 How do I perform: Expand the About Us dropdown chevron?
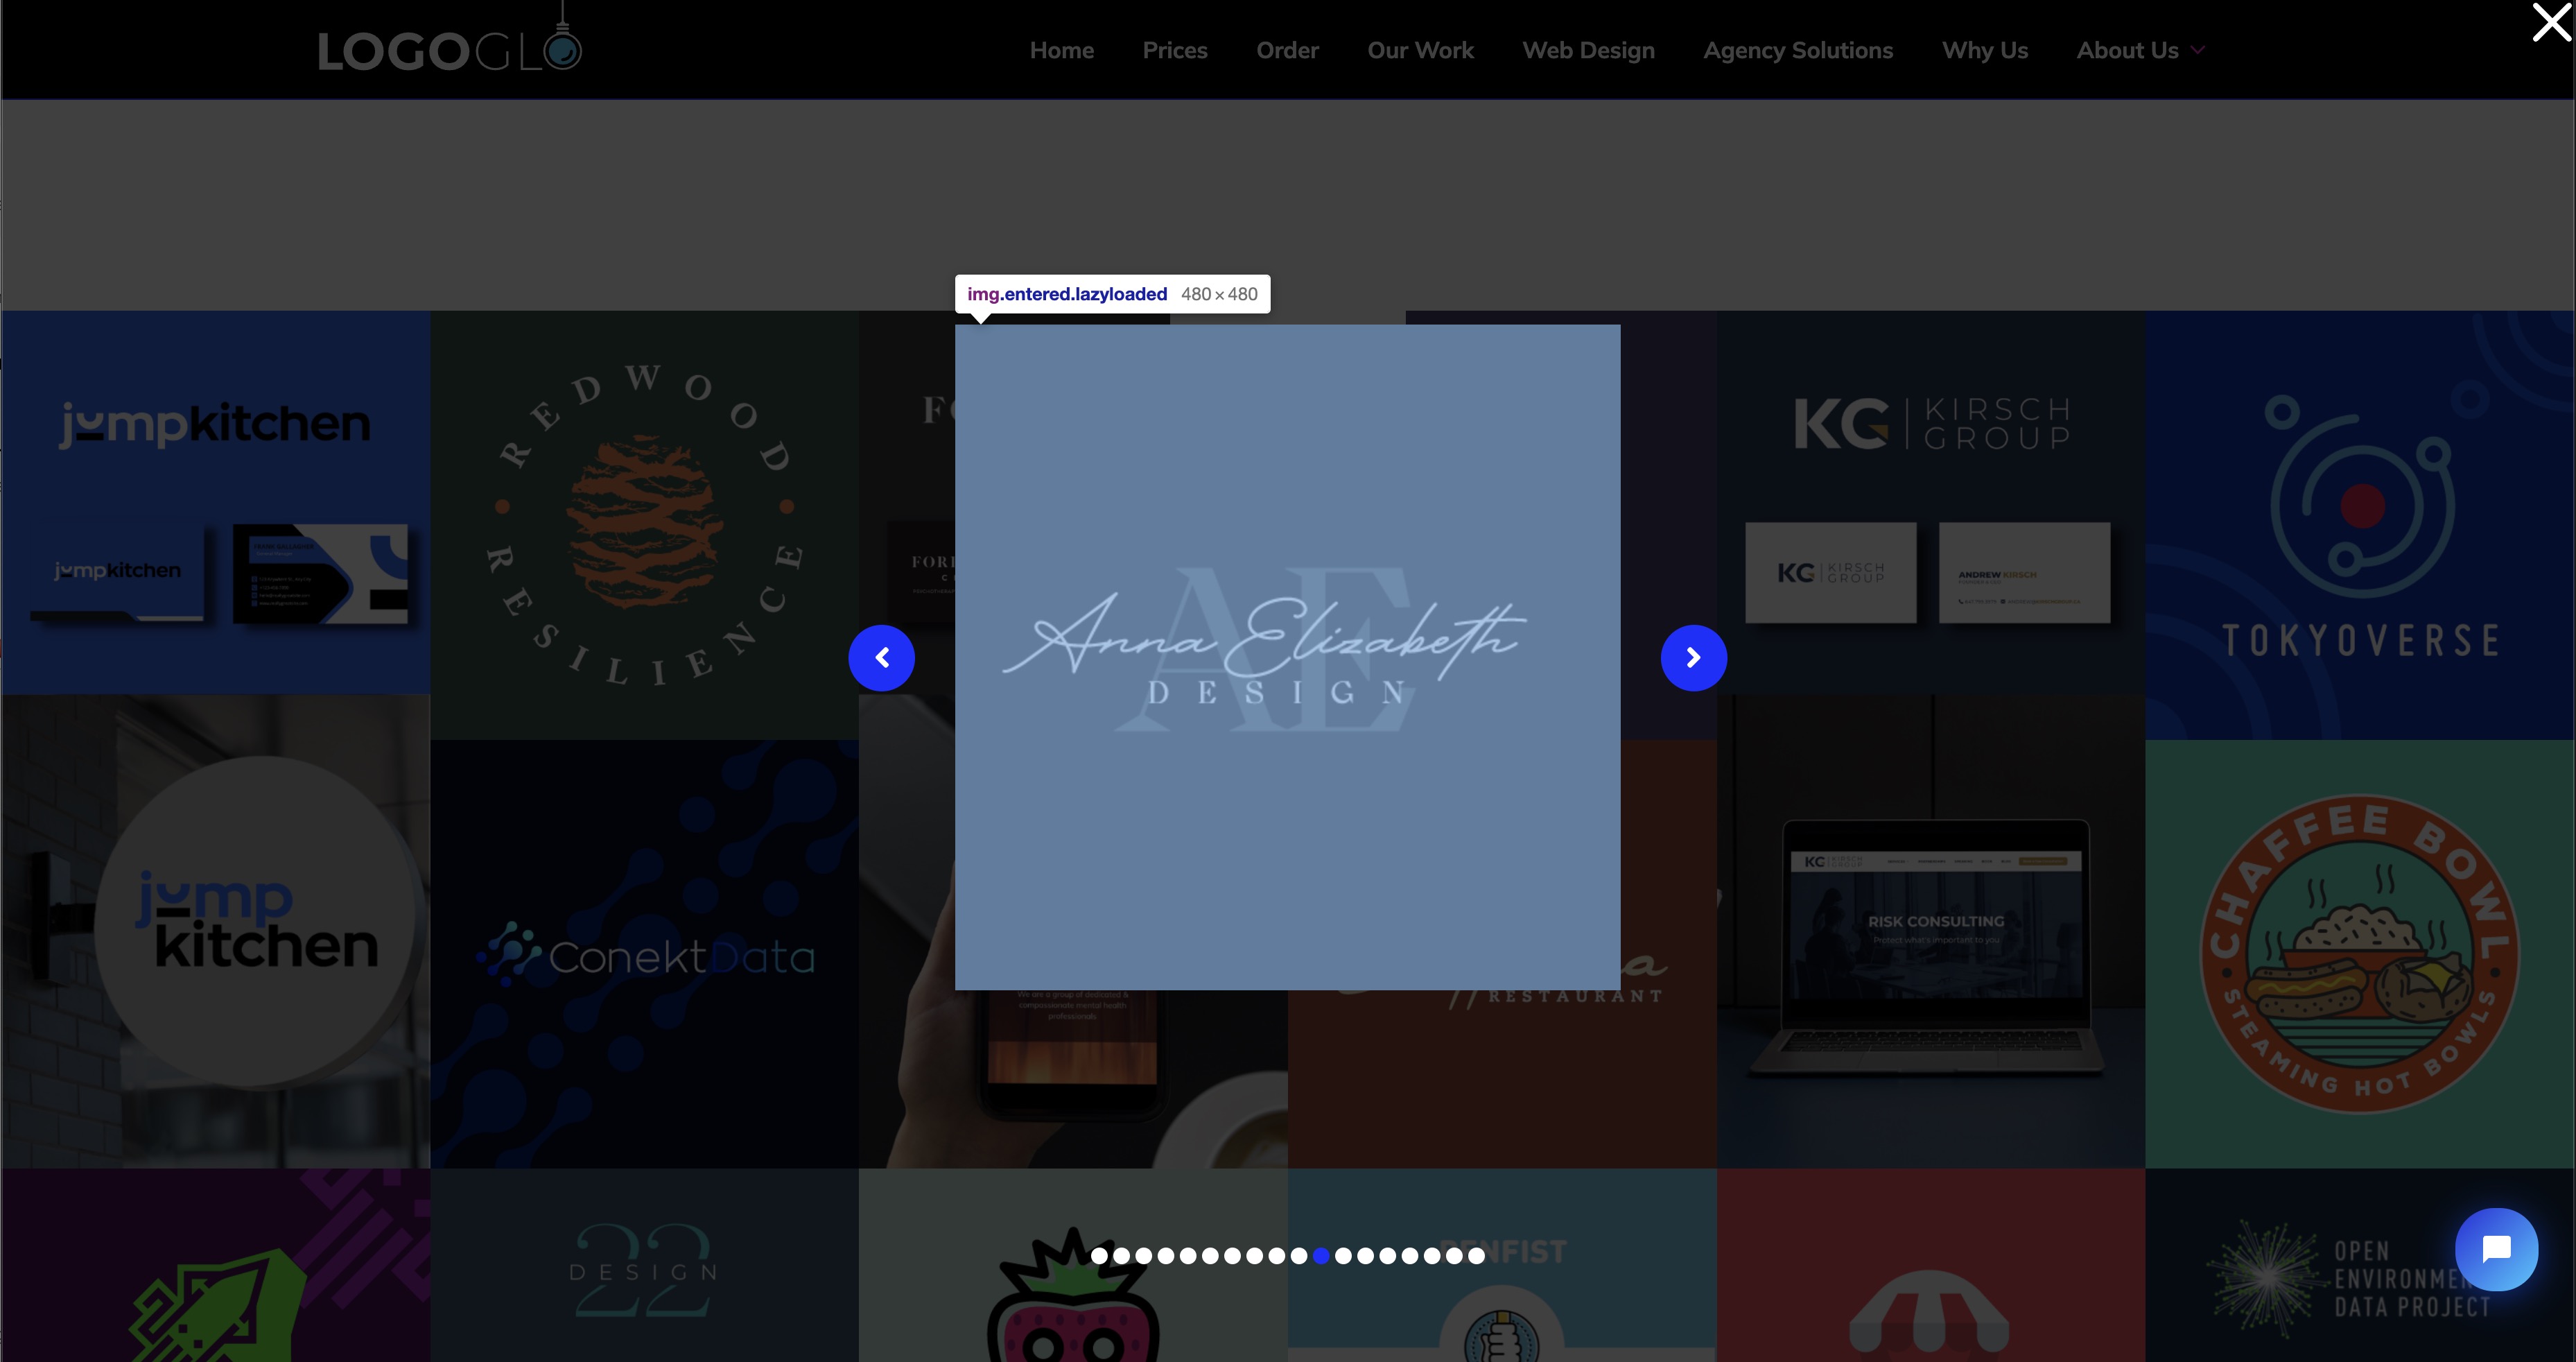tap(2197, 50)
